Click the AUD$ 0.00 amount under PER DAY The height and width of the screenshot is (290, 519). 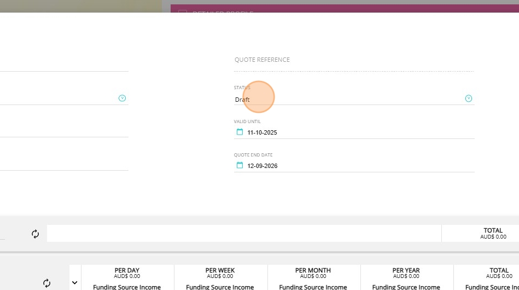[127, 276]
